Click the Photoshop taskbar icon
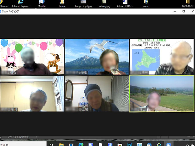The image size is (195, 146). click(x=130, y=144)
